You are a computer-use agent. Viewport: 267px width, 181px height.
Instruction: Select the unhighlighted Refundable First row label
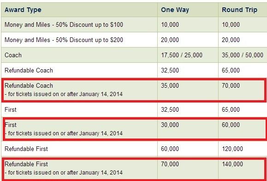[x=26, y=149]
